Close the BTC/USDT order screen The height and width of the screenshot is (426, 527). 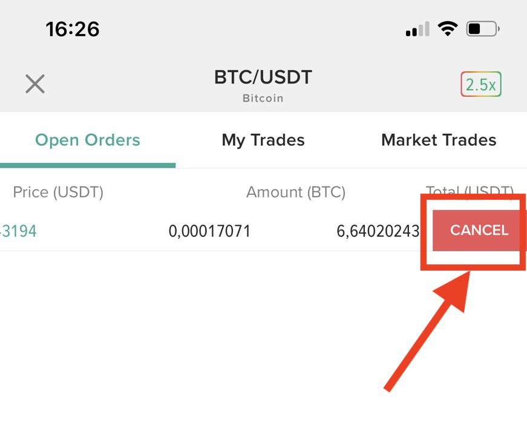(34, 84)
